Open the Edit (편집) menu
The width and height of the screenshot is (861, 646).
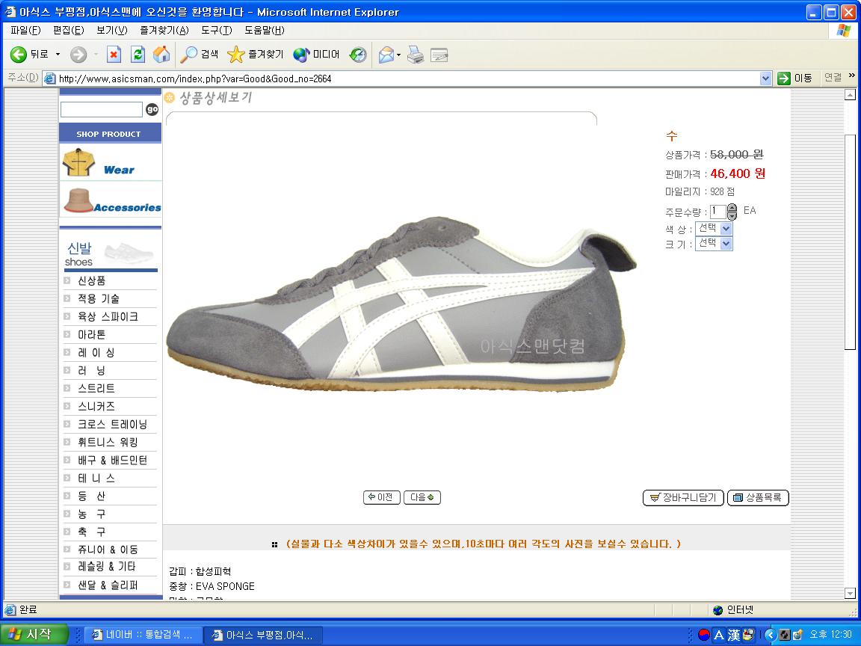coord(69,30)
